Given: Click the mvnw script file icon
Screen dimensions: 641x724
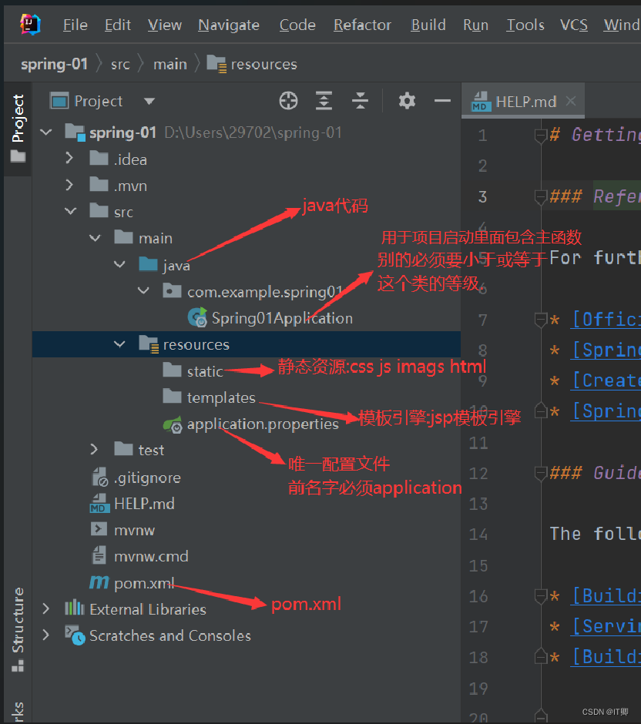Looking at the screenshot, I should click(99, 529).
